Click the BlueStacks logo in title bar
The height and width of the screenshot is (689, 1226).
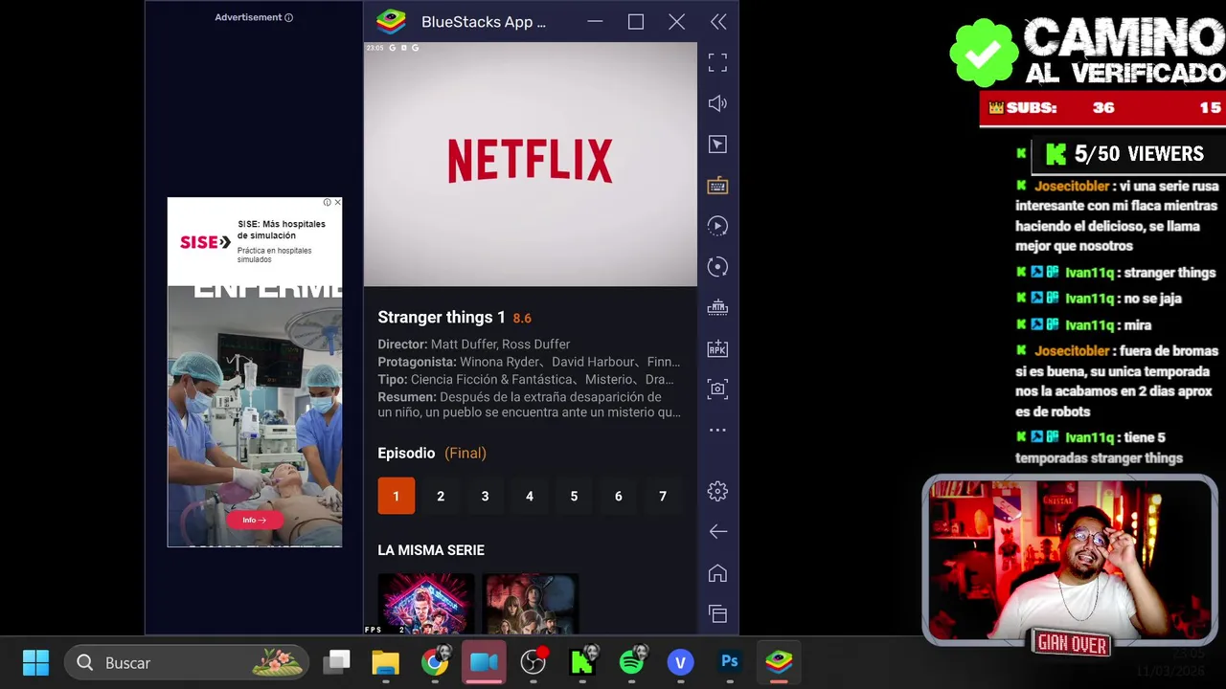click(391, 22)
